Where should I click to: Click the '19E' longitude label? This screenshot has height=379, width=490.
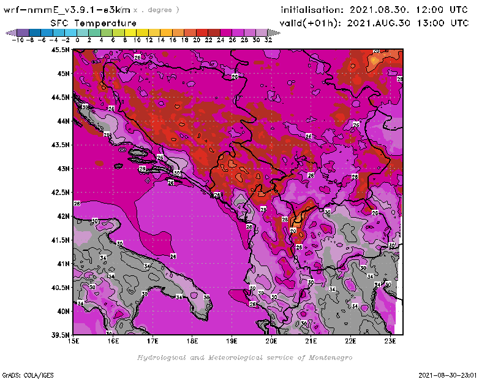tap(232, 341)
